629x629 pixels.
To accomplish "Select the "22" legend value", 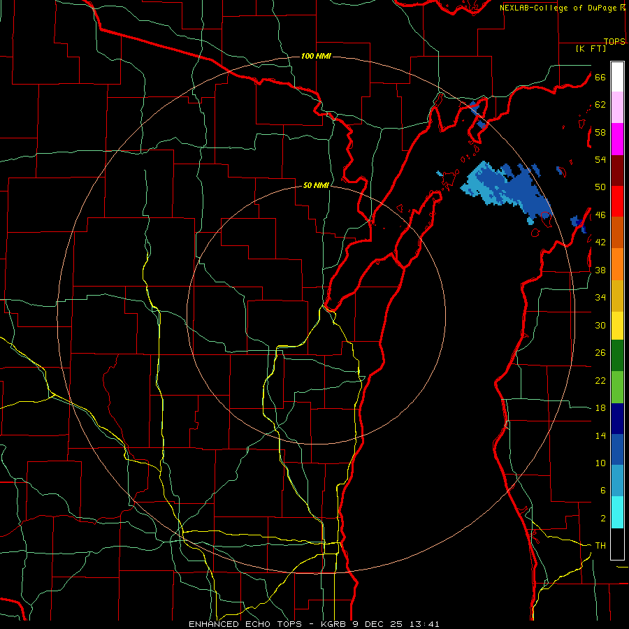I will point(600,380).
